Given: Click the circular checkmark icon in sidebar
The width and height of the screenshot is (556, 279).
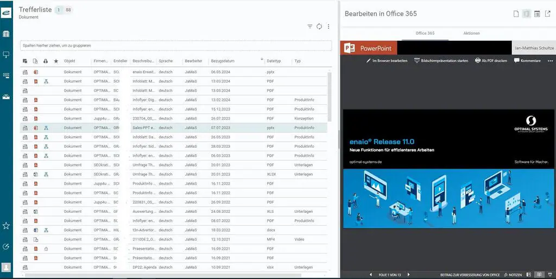Looking at the screenshot, I should [6, 247].
